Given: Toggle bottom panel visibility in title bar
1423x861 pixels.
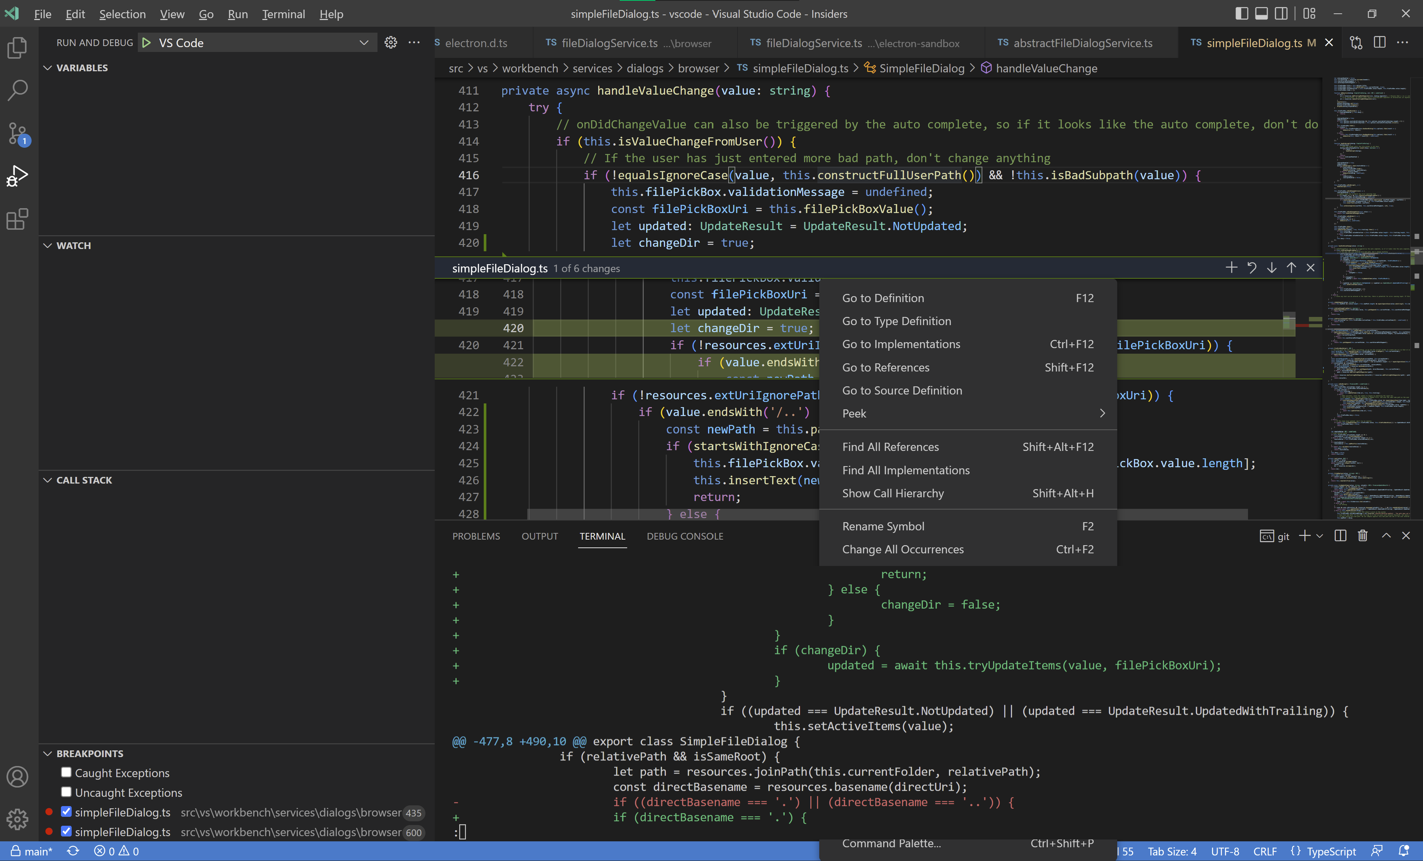Looking at the screenshot, I should click(1261, 14).
